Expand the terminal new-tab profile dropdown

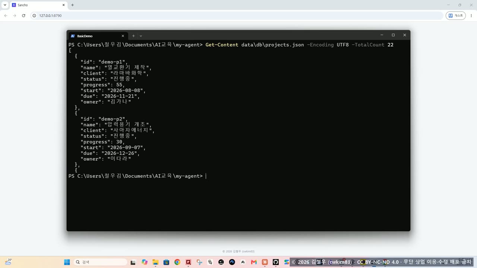click(141, 36)
